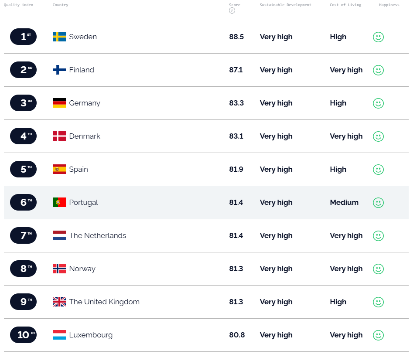
Task: Select the 6th rank badge for Portugal
Action: click(23, 202)
